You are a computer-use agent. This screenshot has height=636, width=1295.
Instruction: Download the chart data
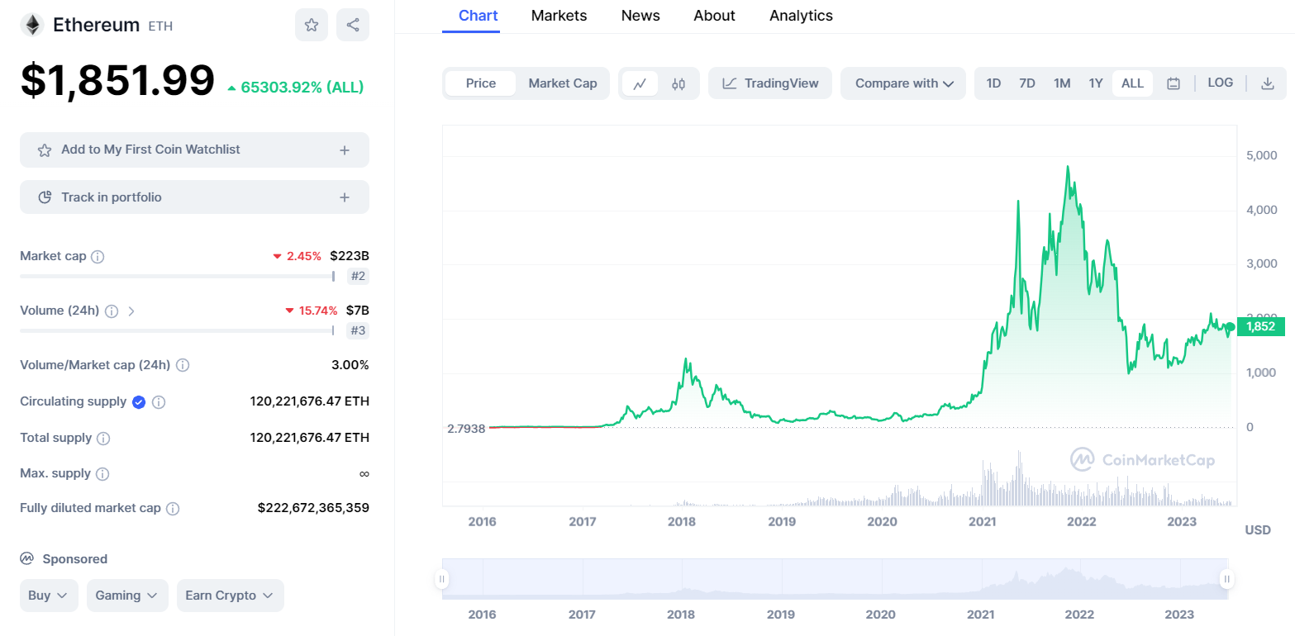(x=1267, y=83)
